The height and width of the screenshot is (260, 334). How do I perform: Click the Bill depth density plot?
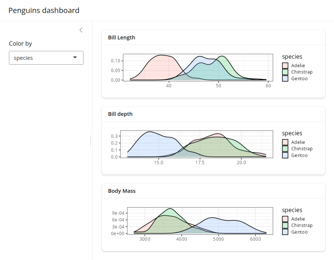200,144
